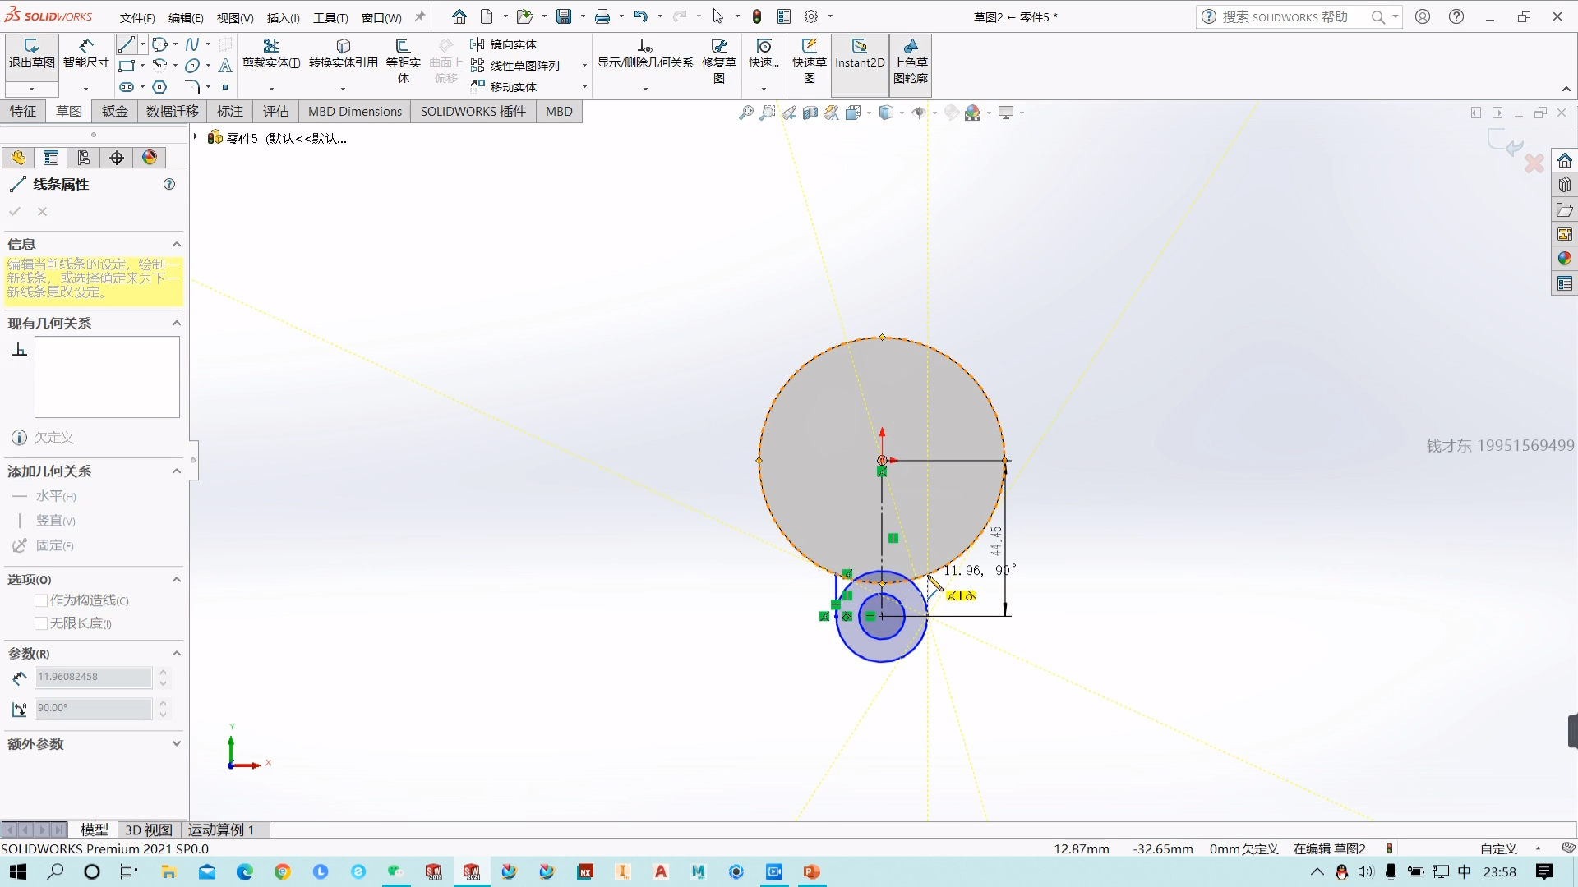Collapse the 选项 options group

176,579
